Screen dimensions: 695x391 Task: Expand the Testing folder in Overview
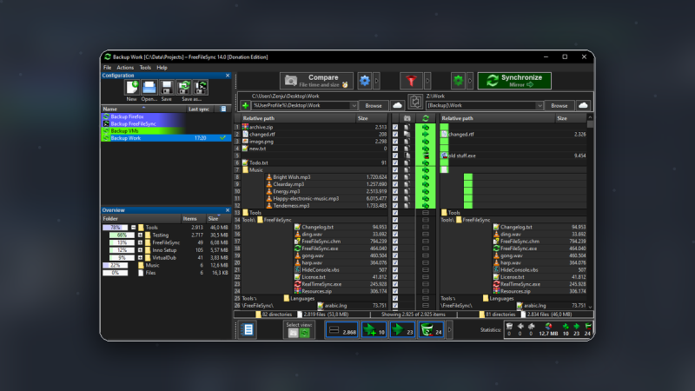click(x=140, y=235)
